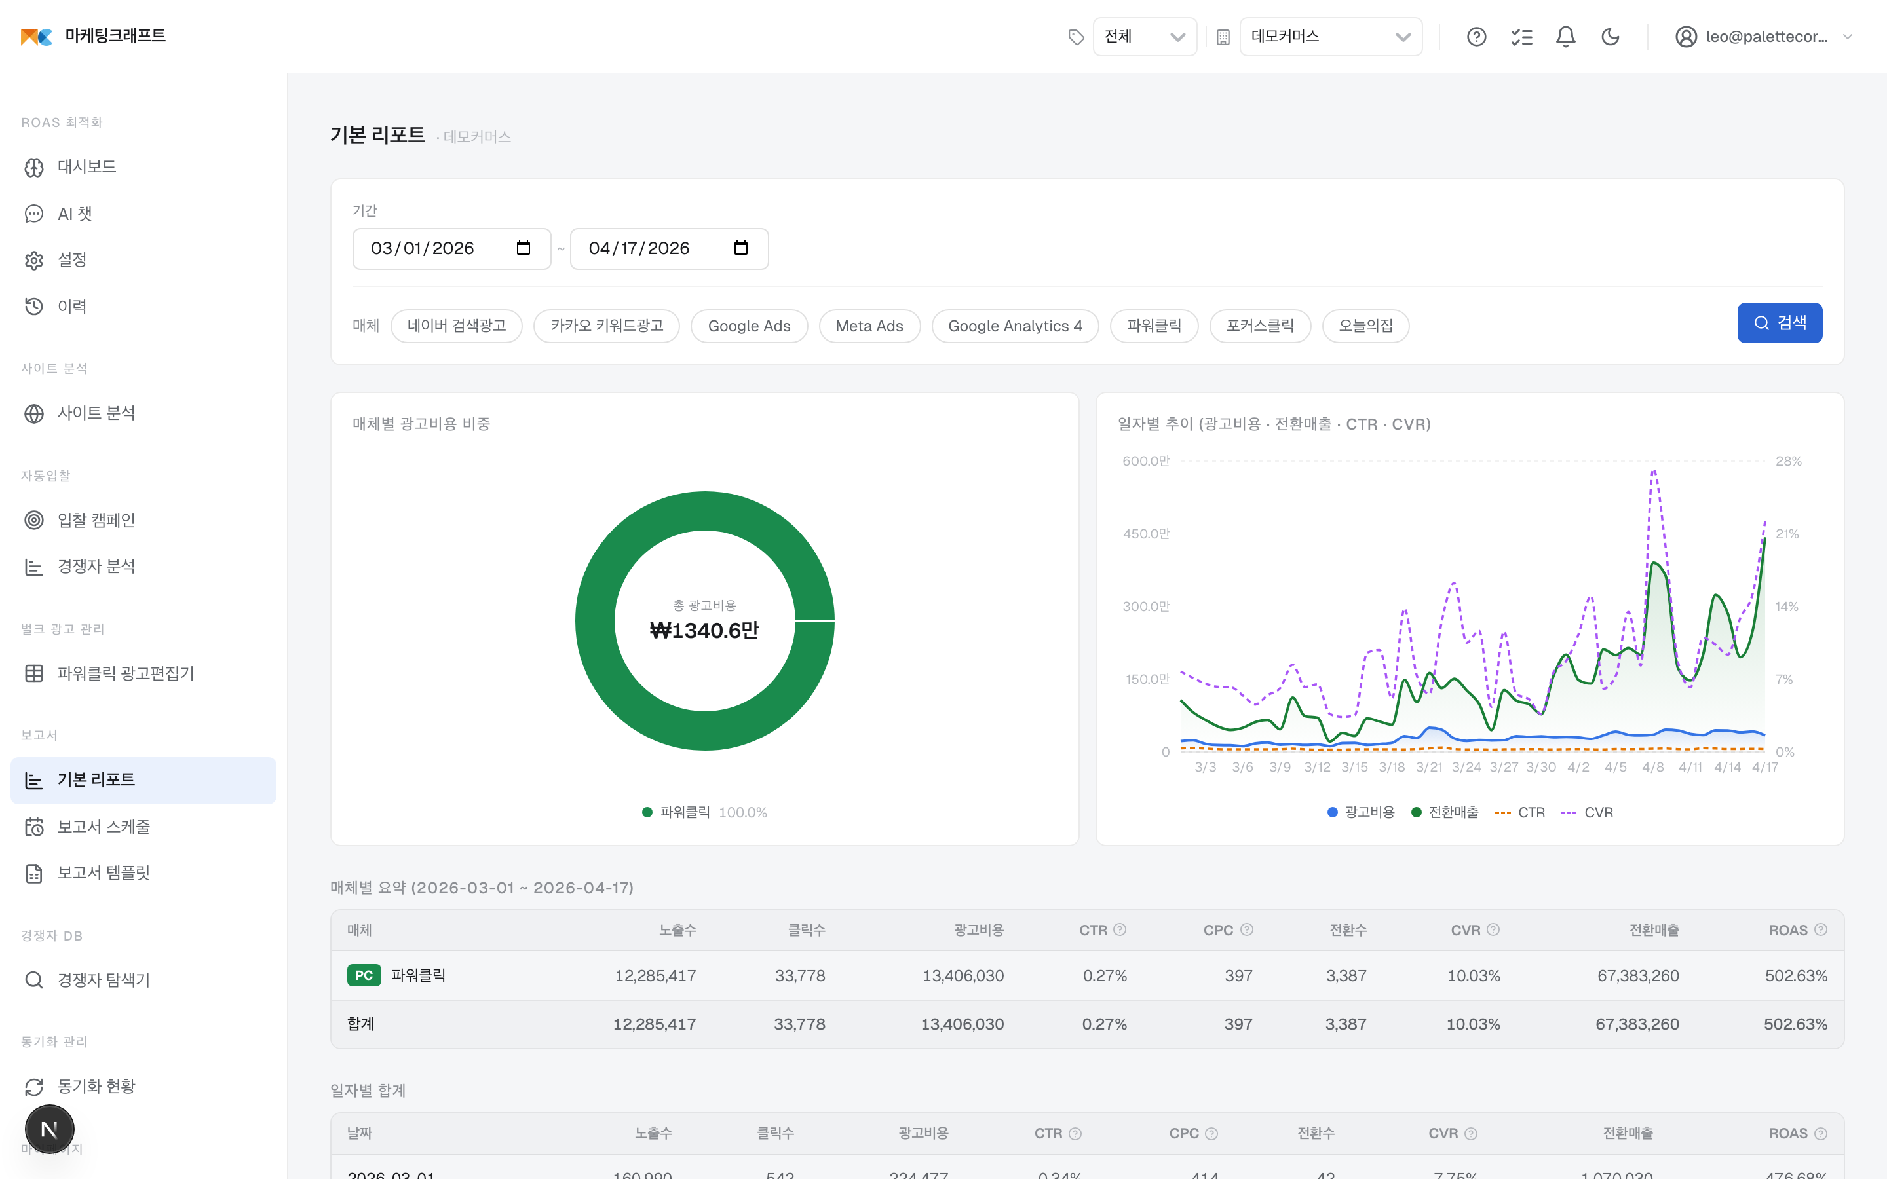The width and height of the screenshot is (1887, 1179).
Task: Expand the leo@palettecor... user menu chevron
Action: 1847,37
